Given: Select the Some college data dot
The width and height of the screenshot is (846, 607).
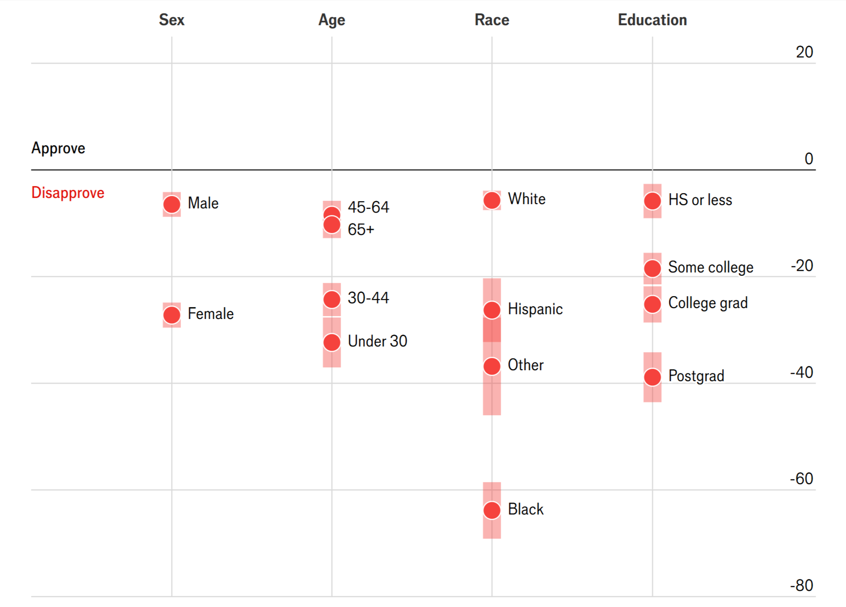Looking at the screenshot, I should [652, 269].
